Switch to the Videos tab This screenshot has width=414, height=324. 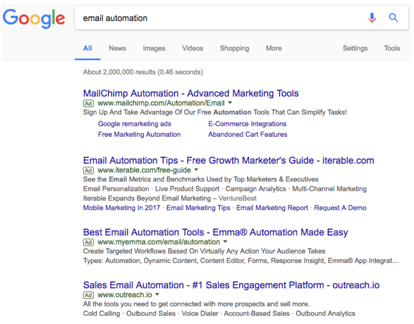click(193, 48)
